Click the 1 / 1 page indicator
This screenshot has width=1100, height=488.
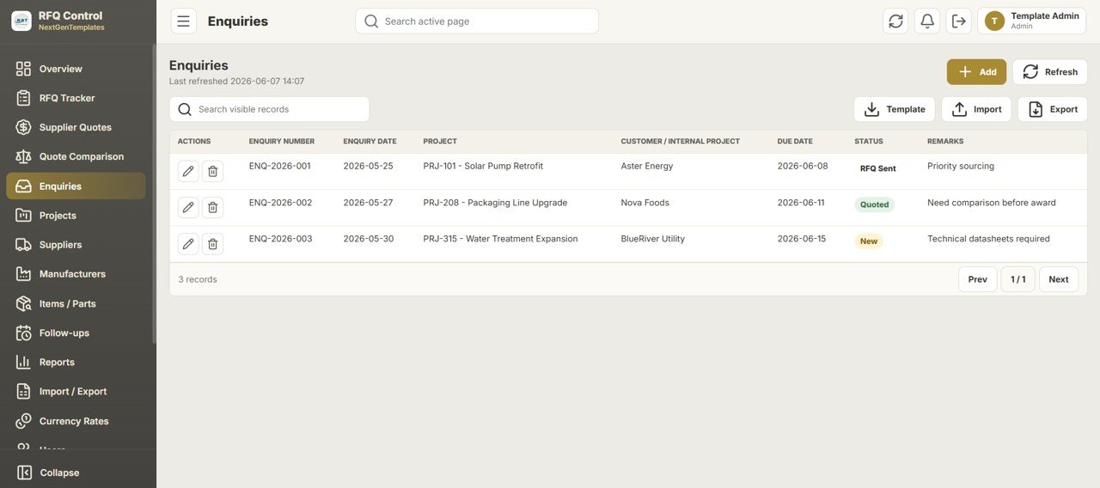click(x=1018, y=279)
